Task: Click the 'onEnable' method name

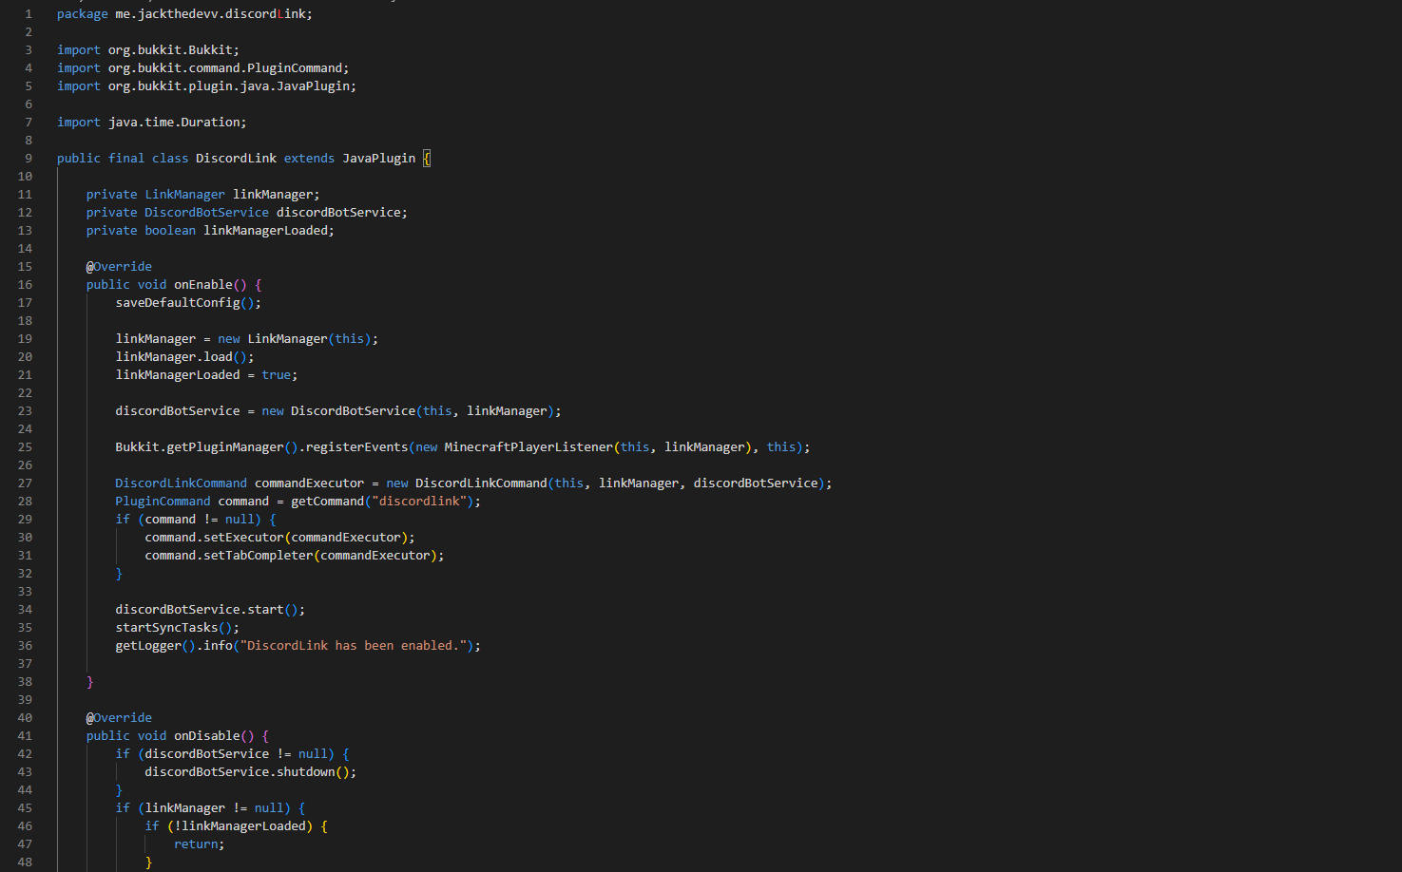Action: pyautogui.click(x=203, y=285)
